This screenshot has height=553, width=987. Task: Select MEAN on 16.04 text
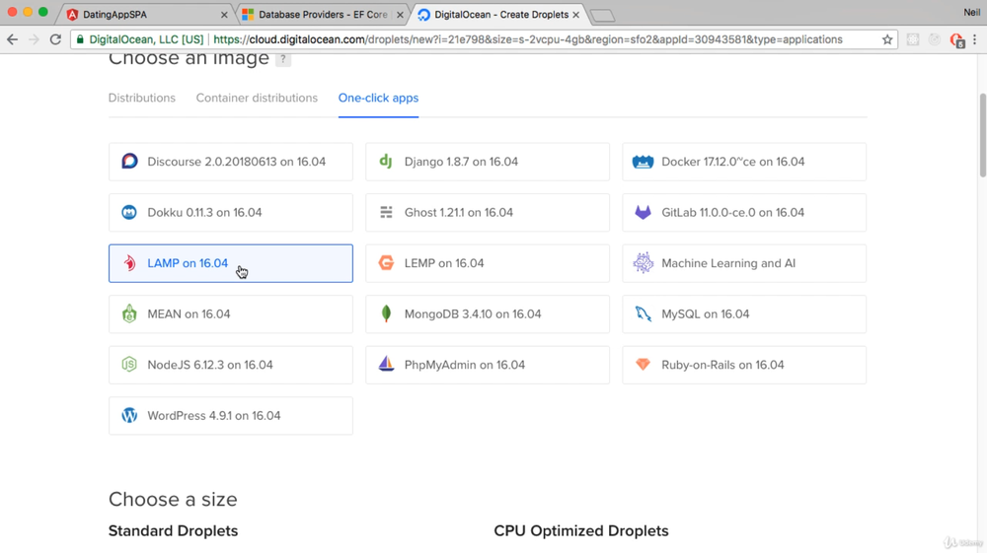point(189,314)
